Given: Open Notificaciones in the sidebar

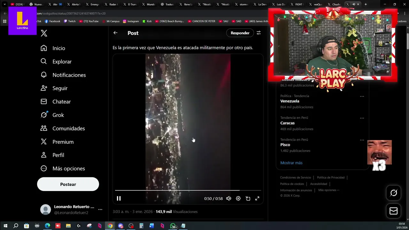Looking at the screenshot, I should (63, 75).
